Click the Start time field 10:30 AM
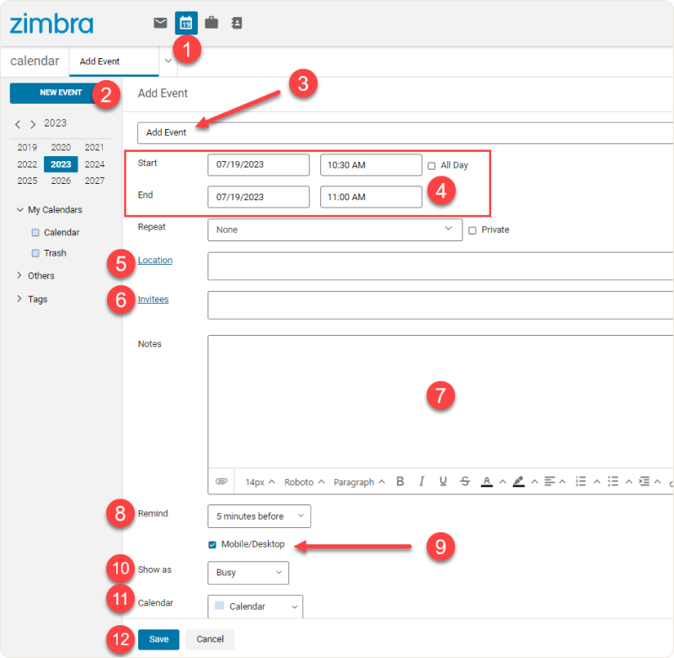 (371, 165)
